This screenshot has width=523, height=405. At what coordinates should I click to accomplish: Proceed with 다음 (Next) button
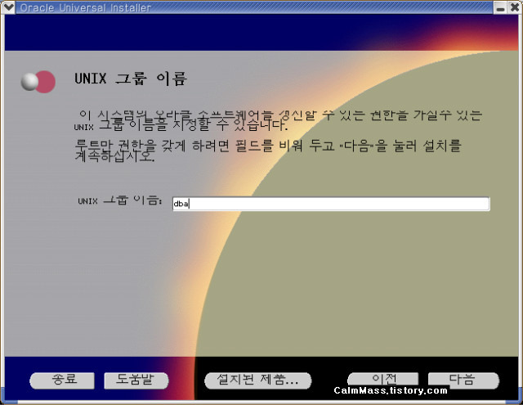point(463,380)
